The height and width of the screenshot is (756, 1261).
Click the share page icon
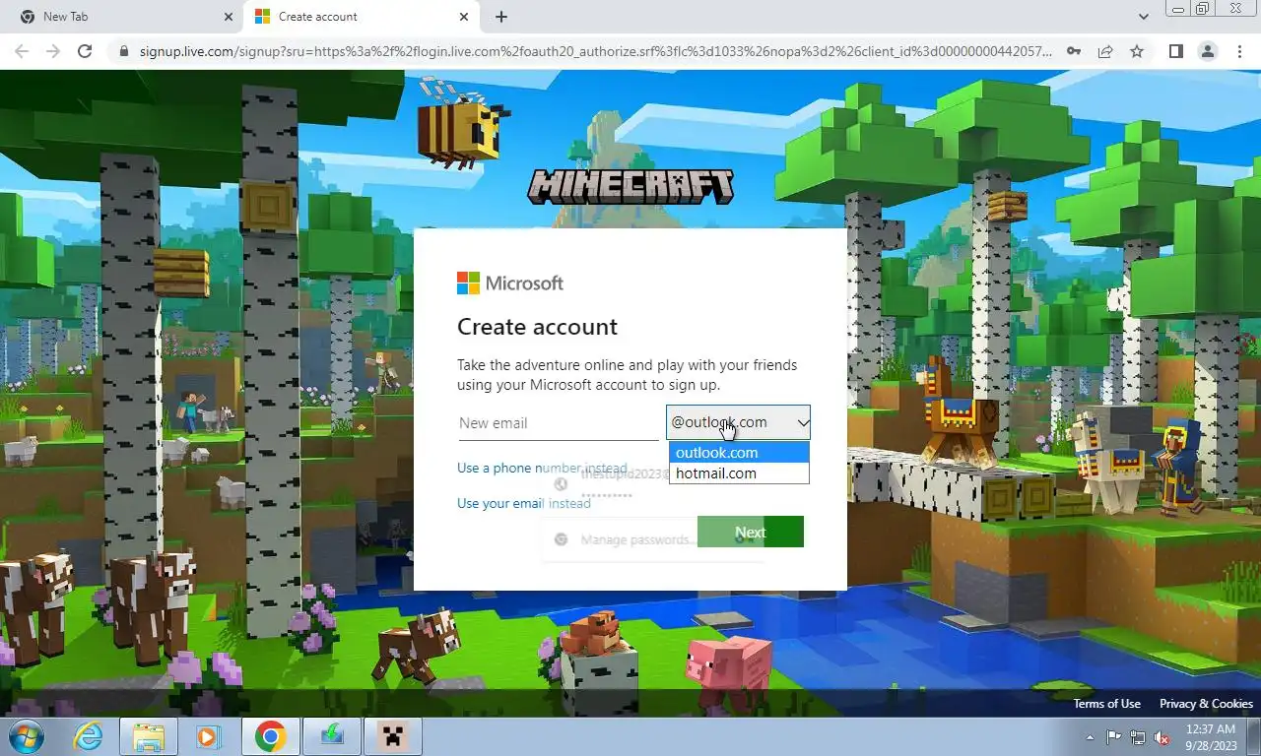[1105, 51]
